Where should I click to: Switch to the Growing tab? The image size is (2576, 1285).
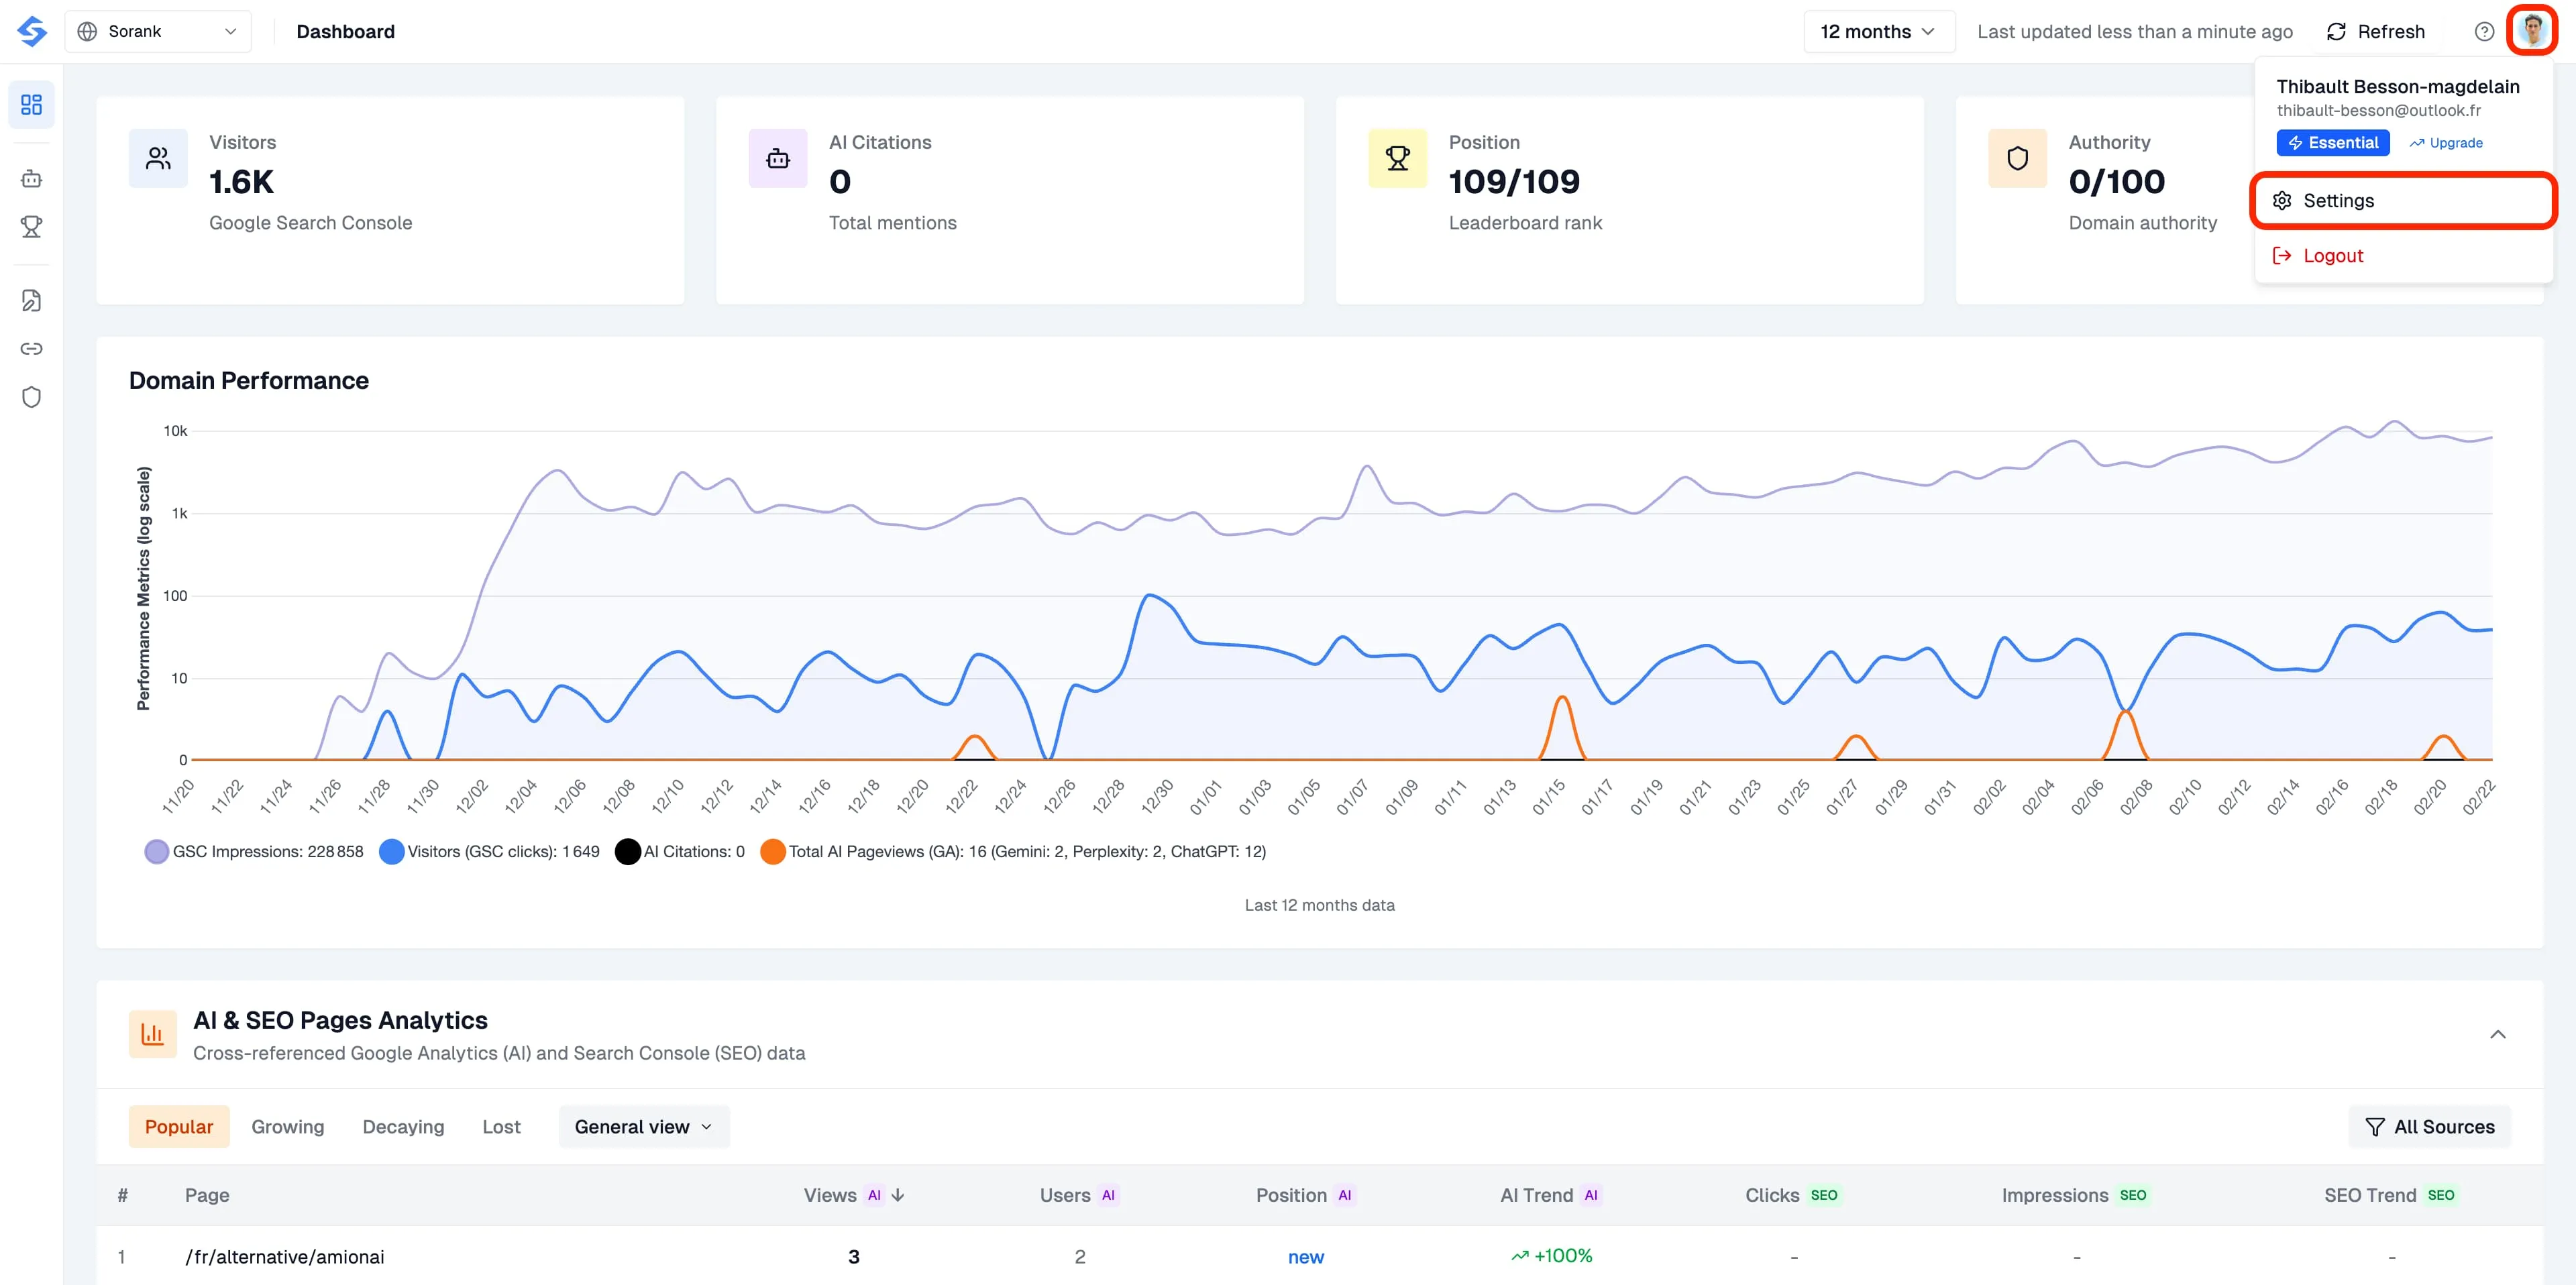[x=287, y=1127]
